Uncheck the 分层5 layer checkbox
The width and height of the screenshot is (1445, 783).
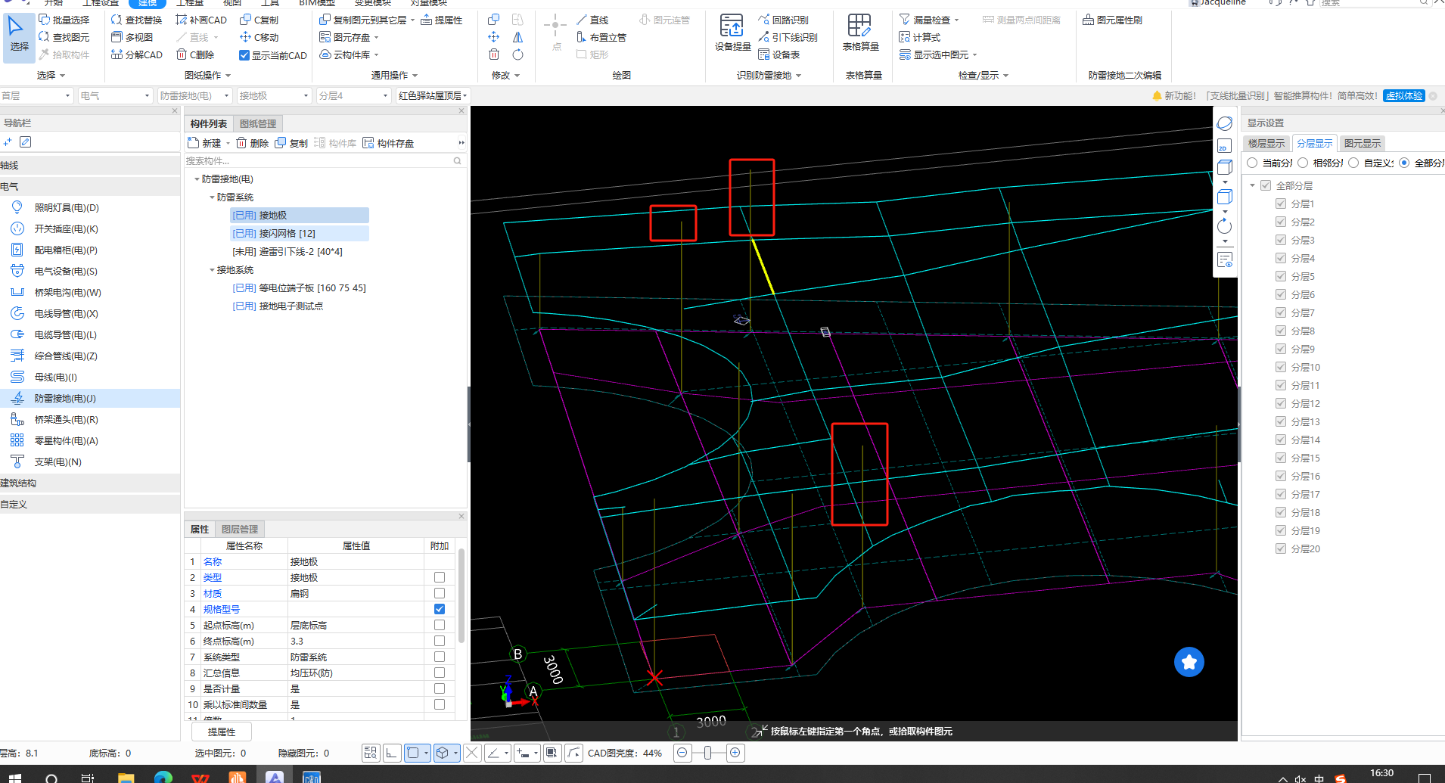click(1281, 276)
